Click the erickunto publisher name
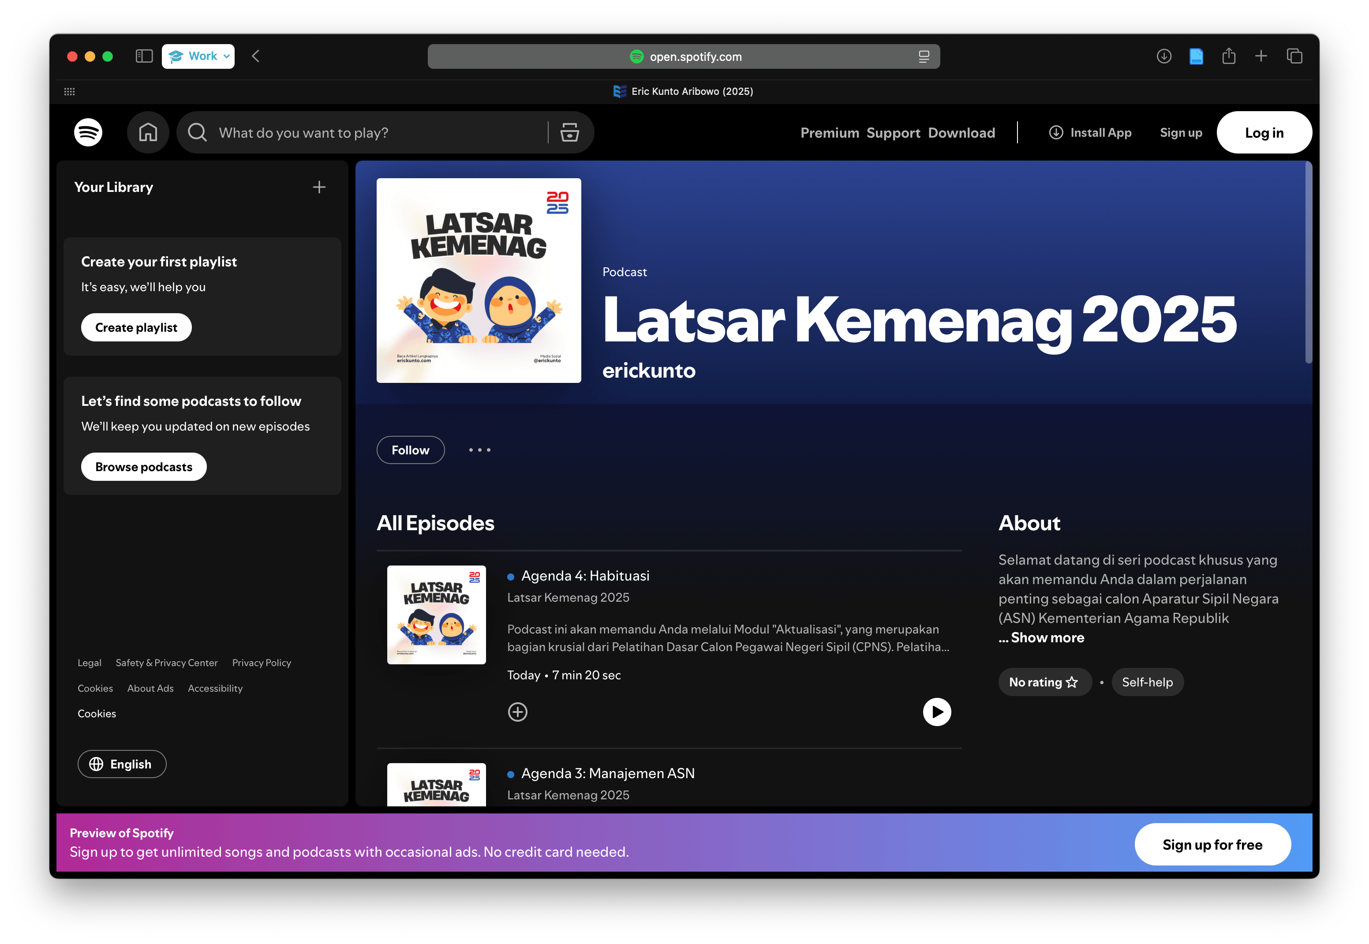 point(648,370)
